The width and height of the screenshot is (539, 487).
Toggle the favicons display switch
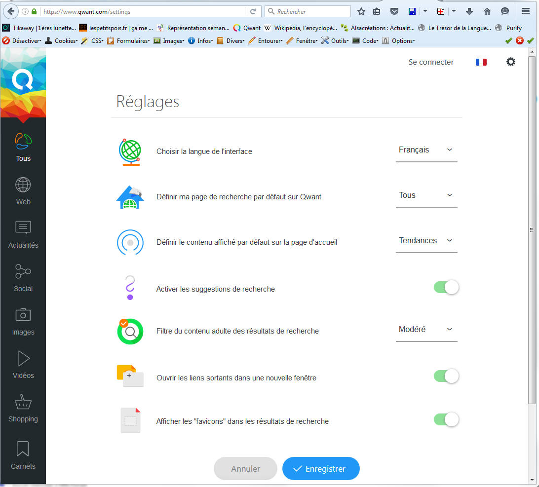446,419
